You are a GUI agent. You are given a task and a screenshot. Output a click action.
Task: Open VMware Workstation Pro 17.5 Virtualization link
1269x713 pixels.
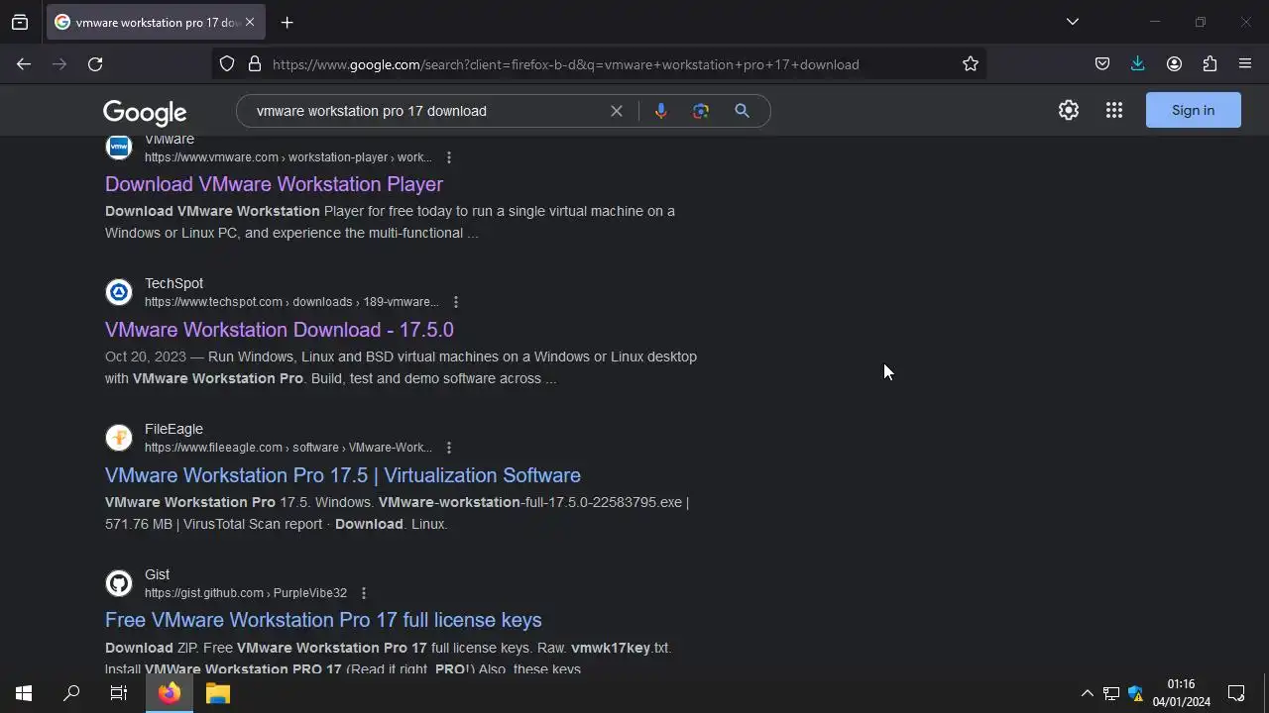(343, 475)
